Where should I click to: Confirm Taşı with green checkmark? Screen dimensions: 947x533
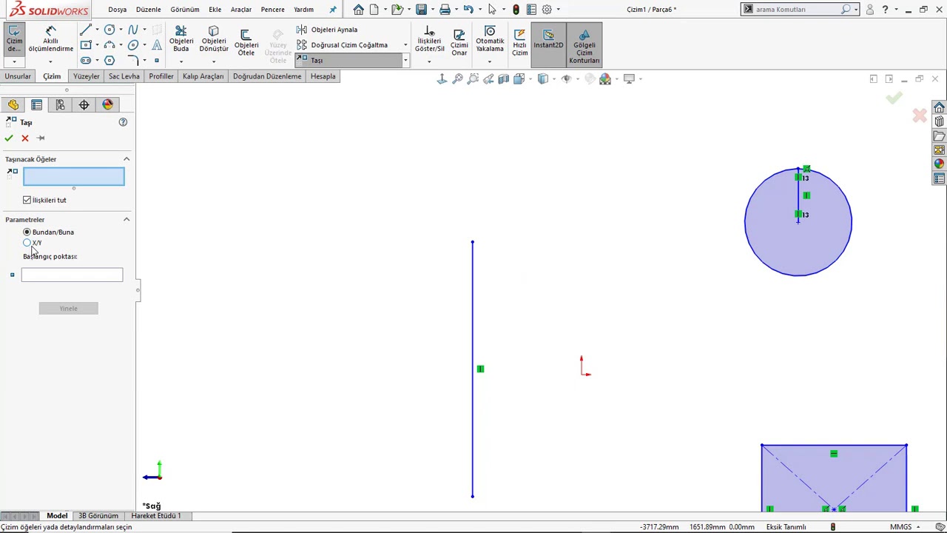9,138
